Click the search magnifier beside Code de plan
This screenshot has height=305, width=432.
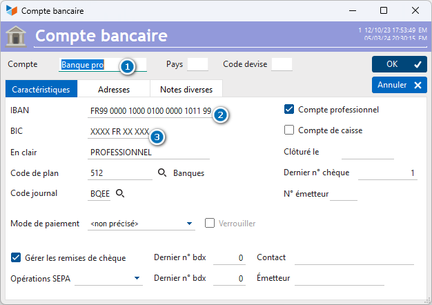pyautogui.click(x=162, y=173)
